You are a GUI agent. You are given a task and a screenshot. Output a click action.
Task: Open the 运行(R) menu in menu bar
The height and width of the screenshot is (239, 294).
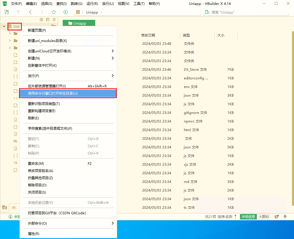92,4
